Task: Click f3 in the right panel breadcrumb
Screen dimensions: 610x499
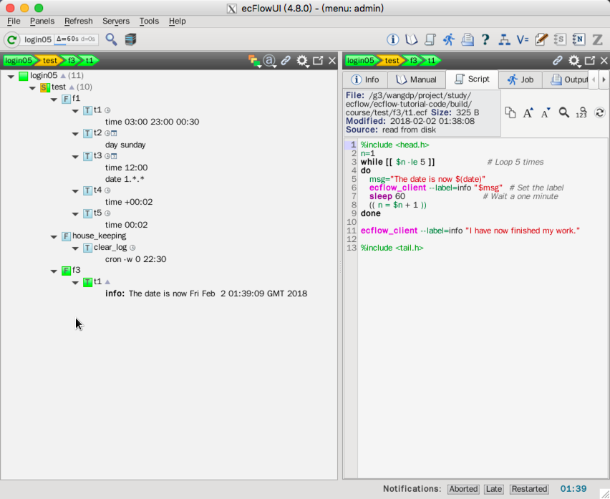Action: click(413, 61)
